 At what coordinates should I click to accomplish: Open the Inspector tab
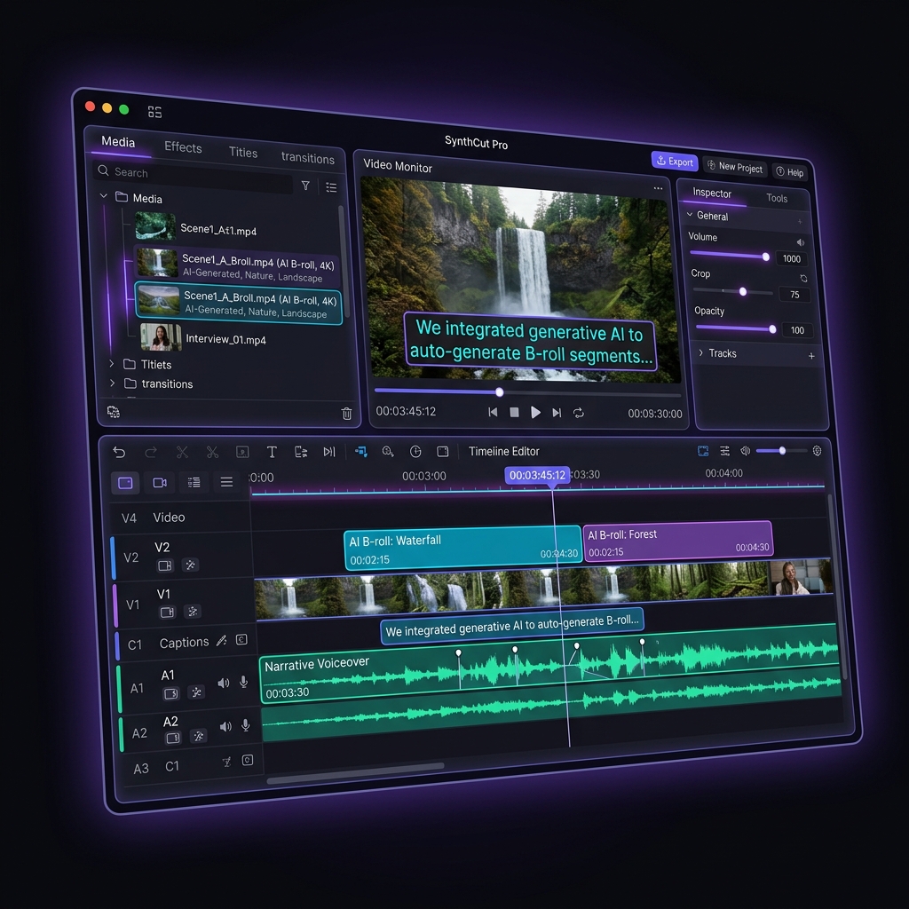pos(712,193)
